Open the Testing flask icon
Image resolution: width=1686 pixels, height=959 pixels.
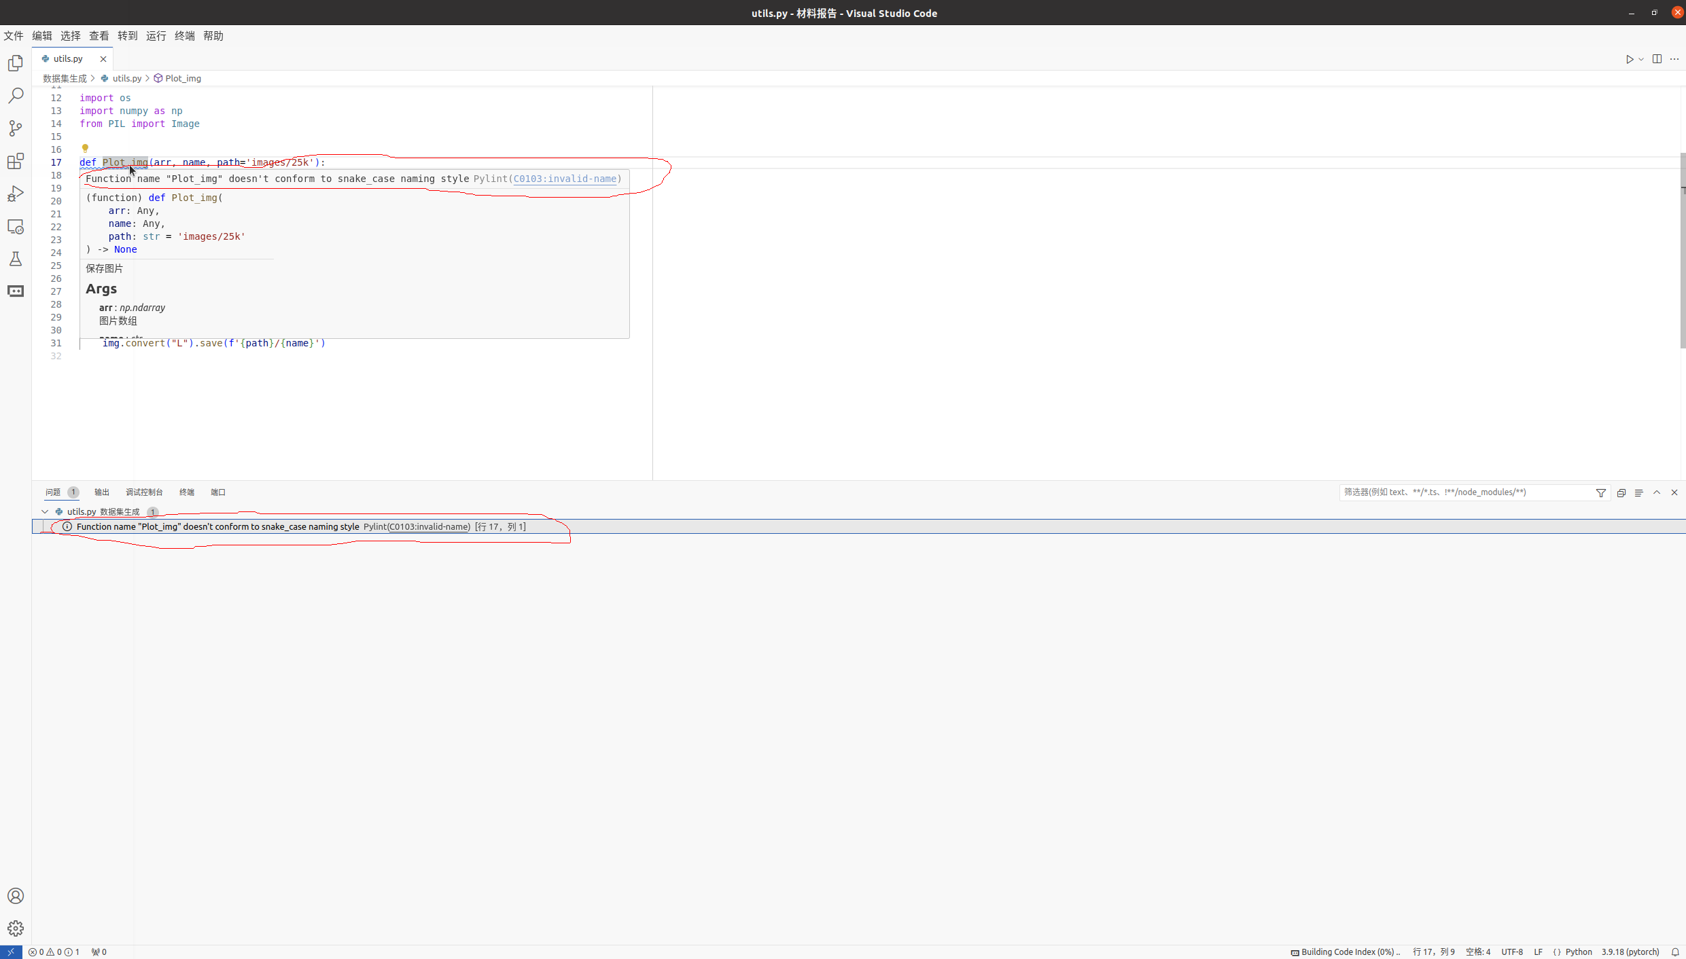click(16, 259)
